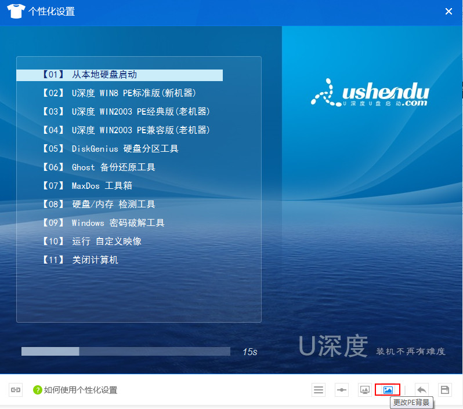Pick 【09】 Windows 密码破解工具 entry
463x409 pixels.
tap(103, 223)
